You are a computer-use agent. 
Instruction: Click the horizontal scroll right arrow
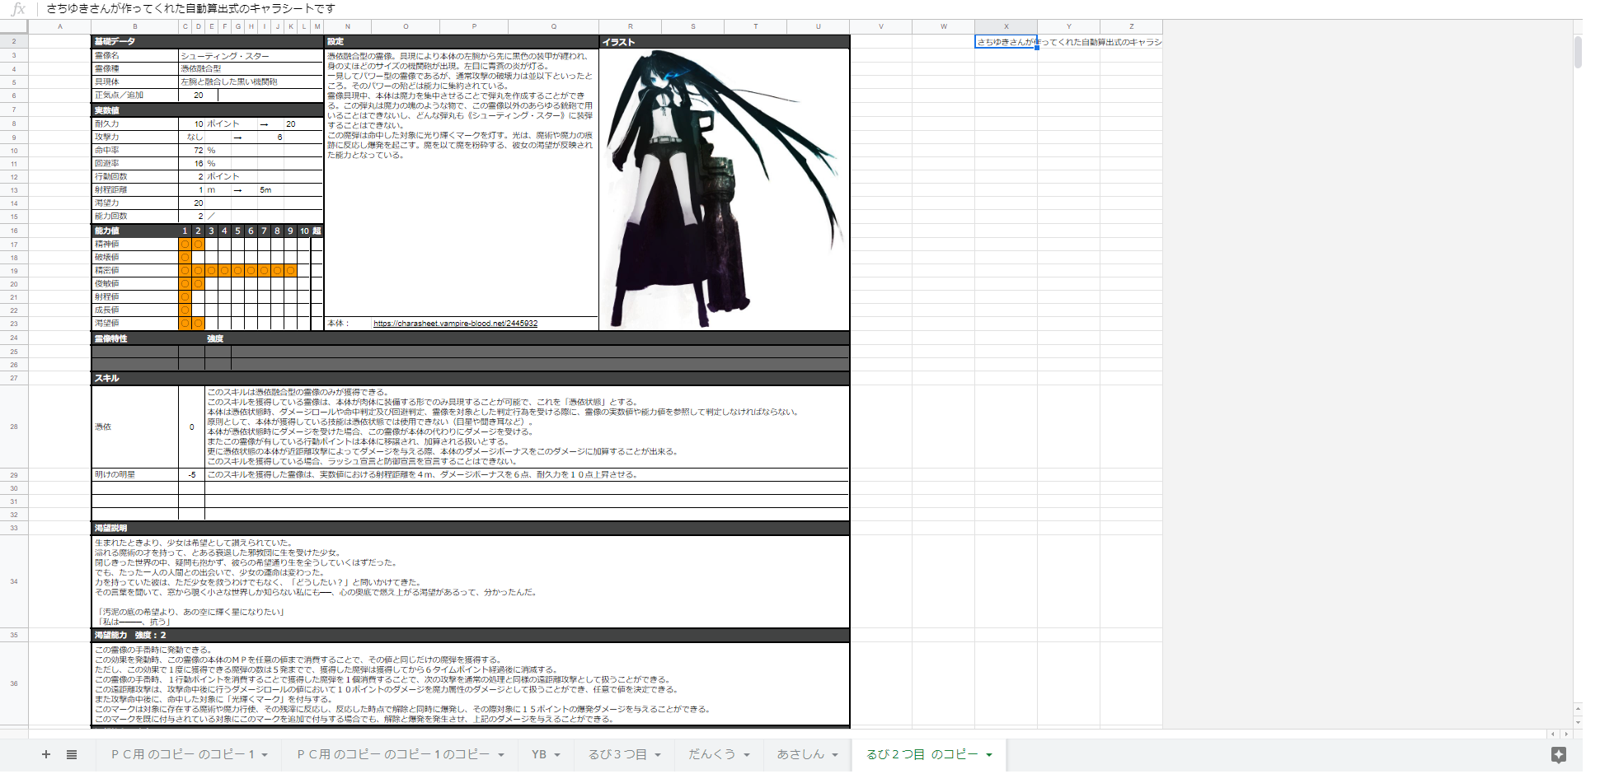point(1566,734)
